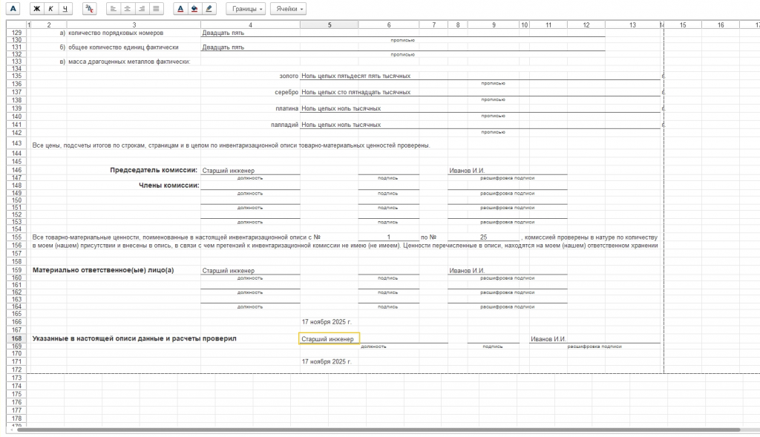Viewport: 760px width, 437px height.
Task: Toggle italic formatting (К)
Action: (x=50, y=9)
